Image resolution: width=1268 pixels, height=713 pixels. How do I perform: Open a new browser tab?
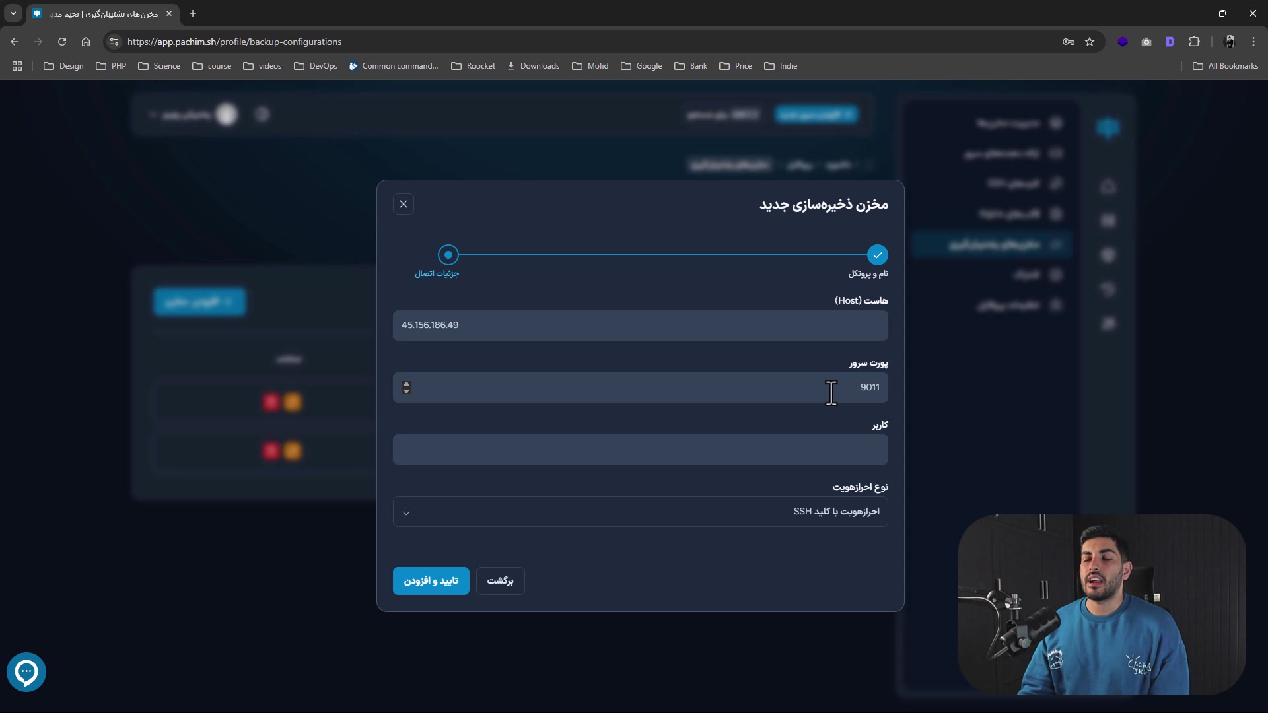tap(193, 13)
